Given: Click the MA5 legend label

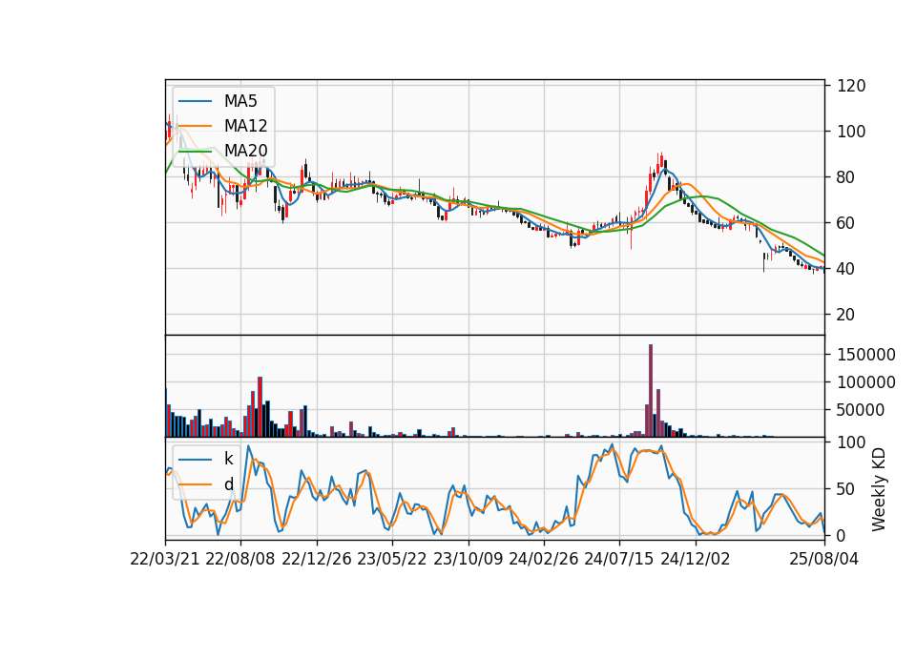Looking at the screenshot, I should point(240,101).
